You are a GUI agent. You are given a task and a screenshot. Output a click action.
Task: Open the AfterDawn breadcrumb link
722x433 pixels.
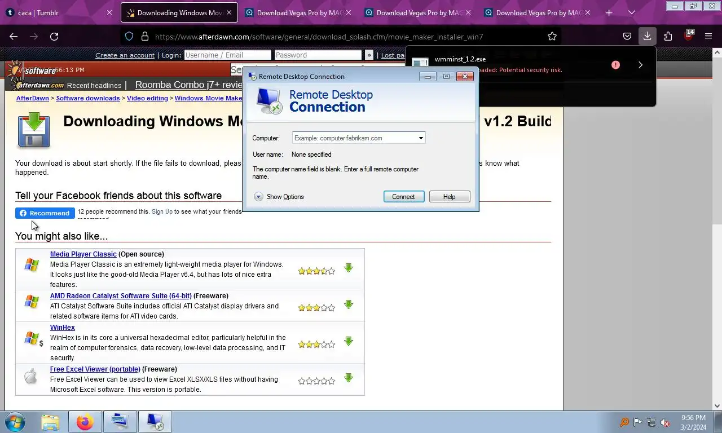tap(33, 98)
